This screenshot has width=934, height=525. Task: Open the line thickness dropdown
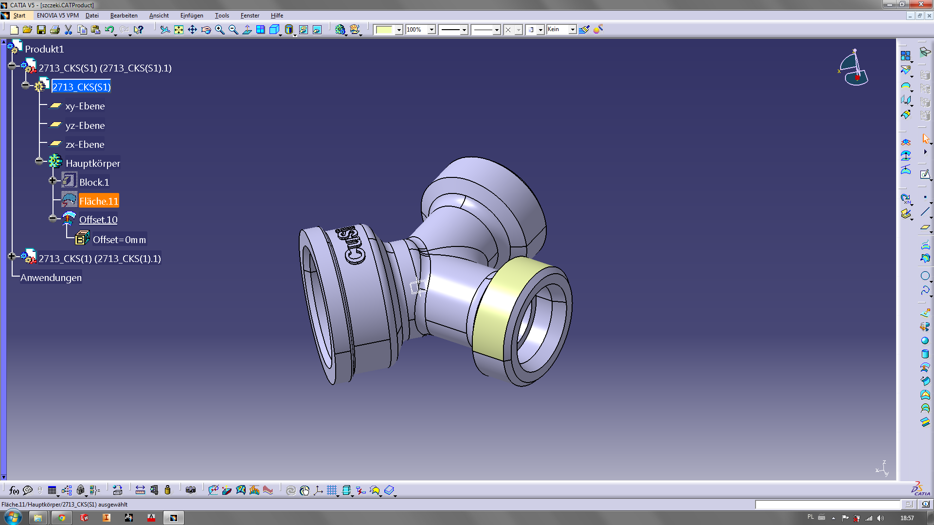[464, 30]
